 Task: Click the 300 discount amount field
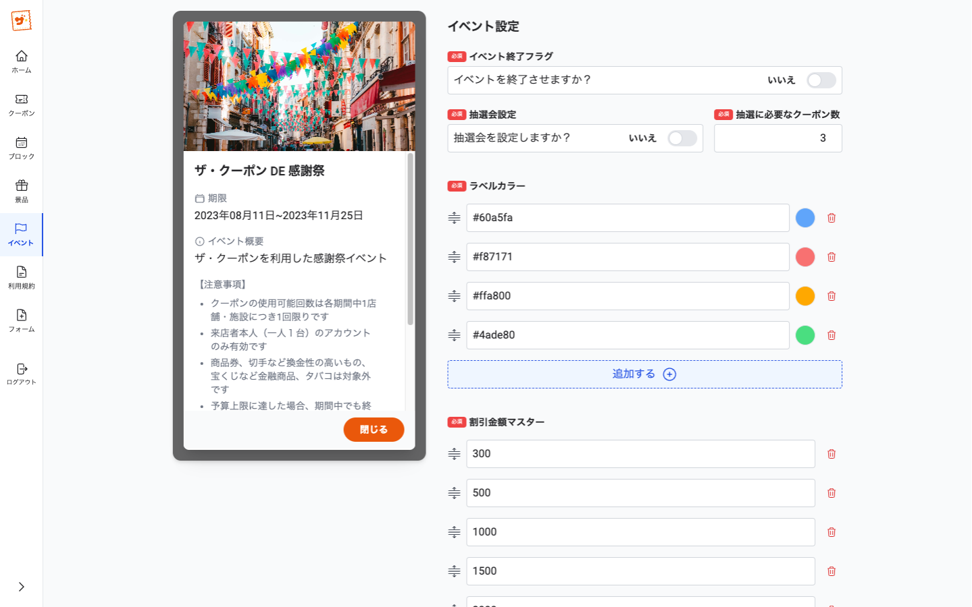(x=640, y=454)
